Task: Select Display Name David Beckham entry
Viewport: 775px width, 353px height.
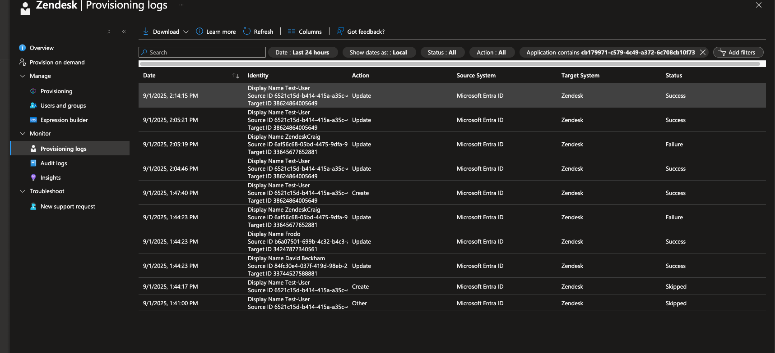Action: point(286,258)
